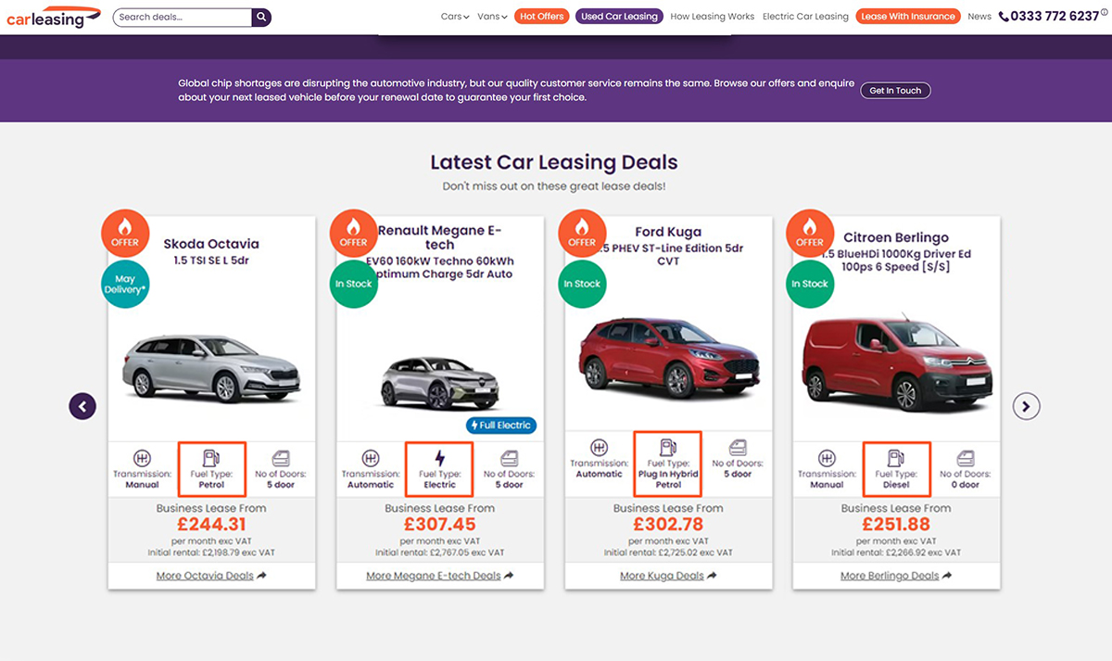Click Kuga automatic transmission icon
This screenshot has width=1112, height=661.
[x=600, y=448]
